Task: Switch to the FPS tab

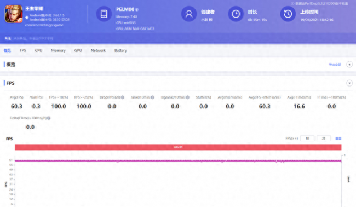Action: click(22, 50)
